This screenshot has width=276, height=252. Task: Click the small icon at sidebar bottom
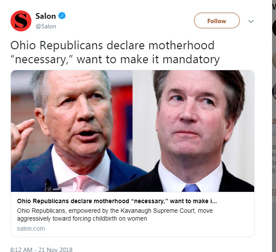[x=274, y=191]
